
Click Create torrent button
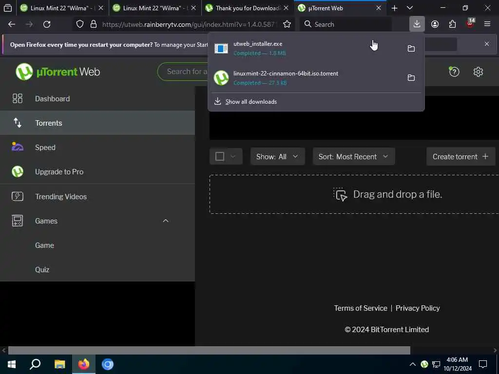460,156
